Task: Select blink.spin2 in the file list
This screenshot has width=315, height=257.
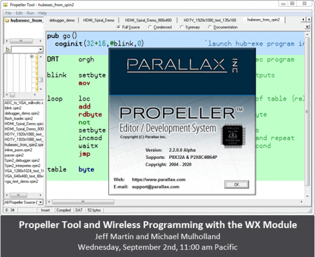Action: [x=13, y=108]
